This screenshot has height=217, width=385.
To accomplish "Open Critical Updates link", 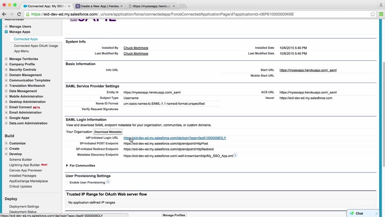I will tap(21, 187).
